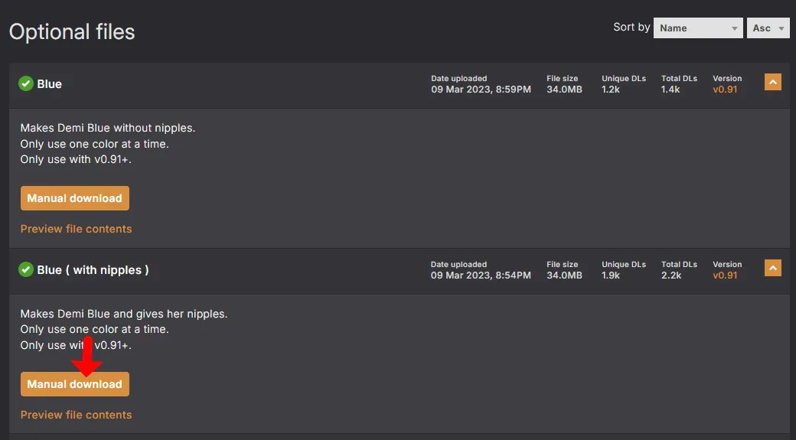796x440 pixels.
Task: Select the Blue file title
Action: (50, 84)
